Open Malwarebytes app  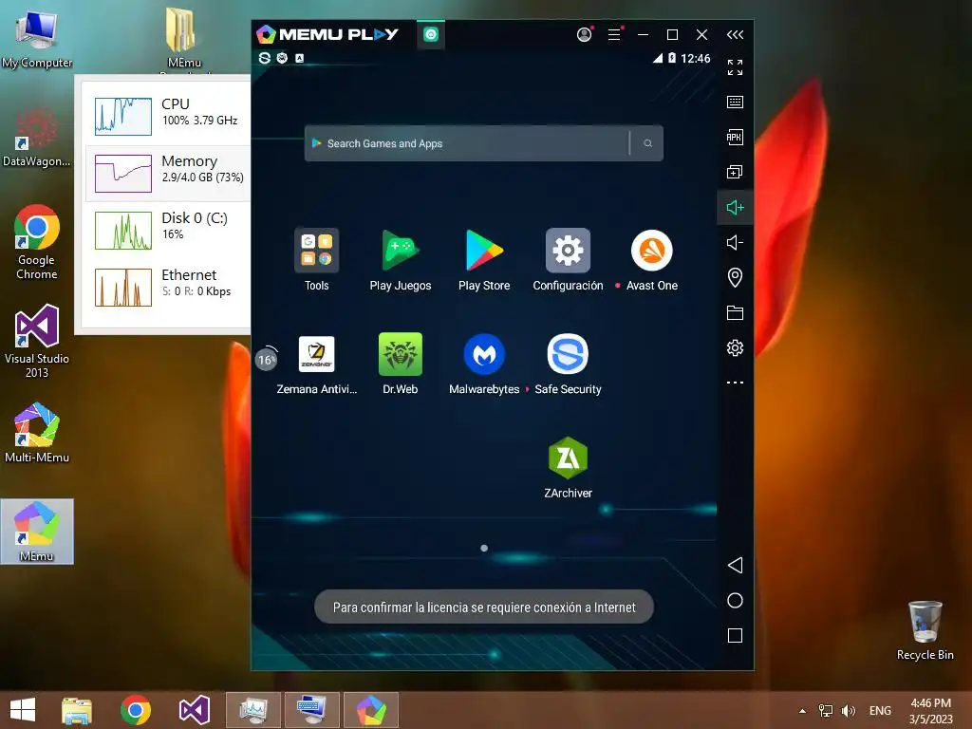pos(484,354)
